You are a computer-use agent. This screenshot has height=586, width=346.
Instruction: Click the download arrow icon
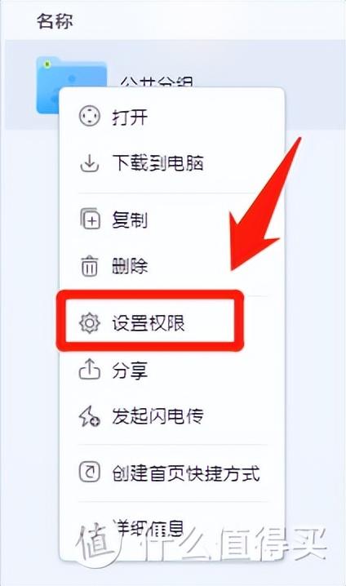[90, 163]
